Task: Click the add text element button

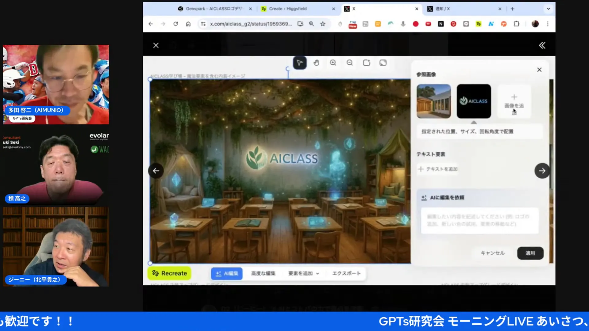Action: (438, 169)
